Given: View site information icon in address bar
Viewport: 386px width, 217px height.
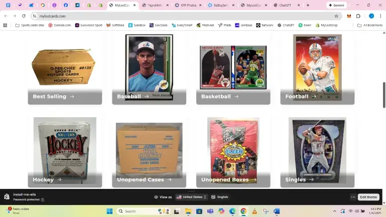Looking at the screenshot, I should pyautogui.click(x=34, y=16).
